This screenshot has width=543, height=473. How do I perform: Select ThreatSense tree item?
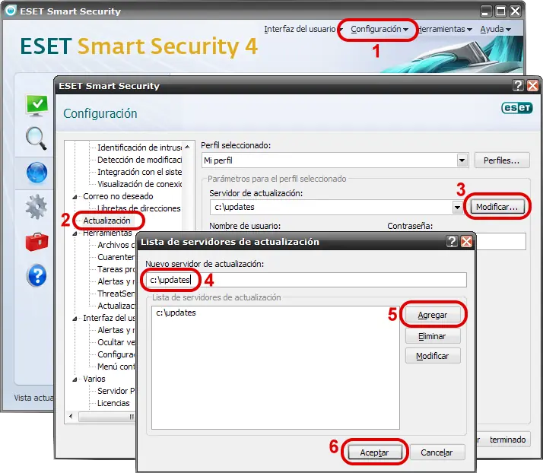[116, 294]
